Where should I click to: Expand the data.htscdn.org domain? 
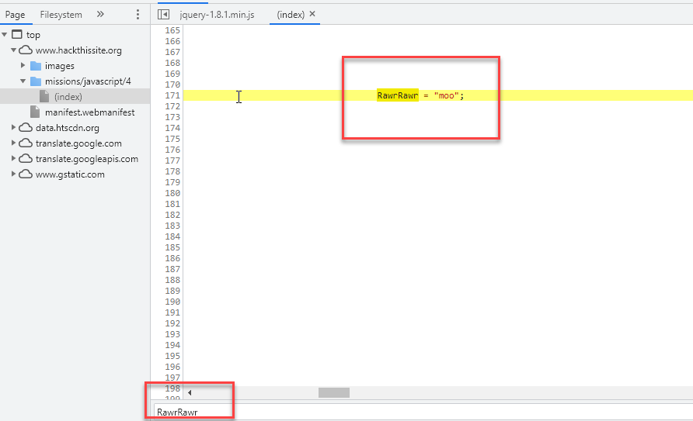(14, 127)
